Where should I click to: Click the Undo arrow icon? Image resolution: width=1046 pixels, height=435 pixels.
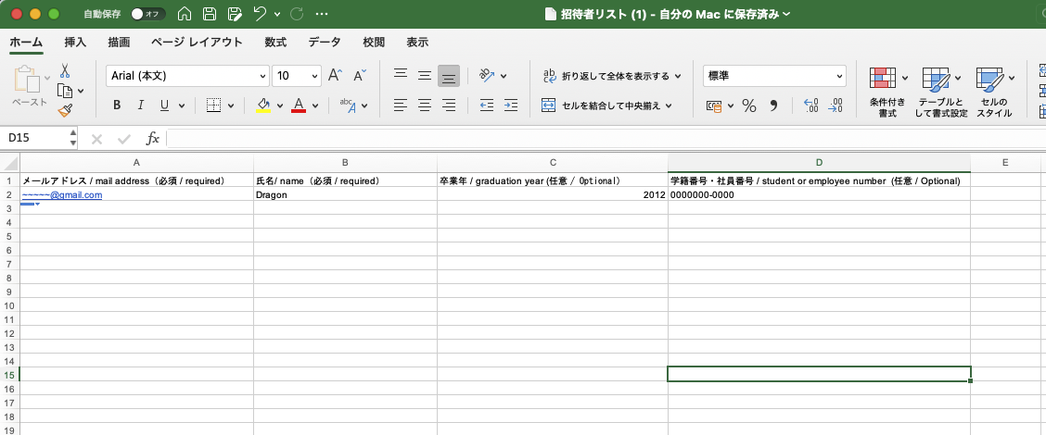click(260, 14)
